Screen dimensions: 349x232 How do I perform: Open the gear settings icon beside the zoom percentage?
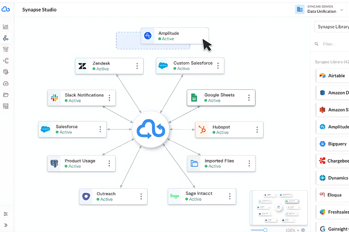point(303,230)
